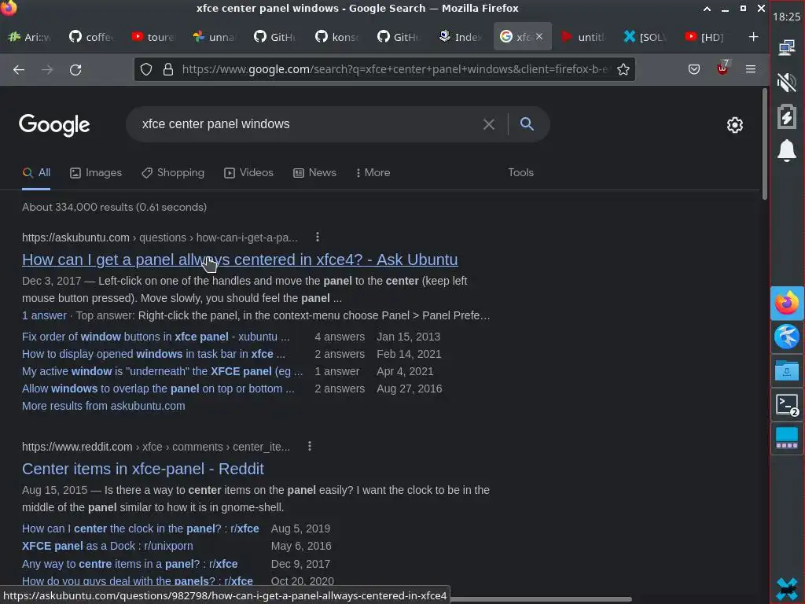This screenshot has width=805, height=604.
Task: Open 'XFCE panel as a Dock : r/unixporn'
Action: [x=107, y=546]
